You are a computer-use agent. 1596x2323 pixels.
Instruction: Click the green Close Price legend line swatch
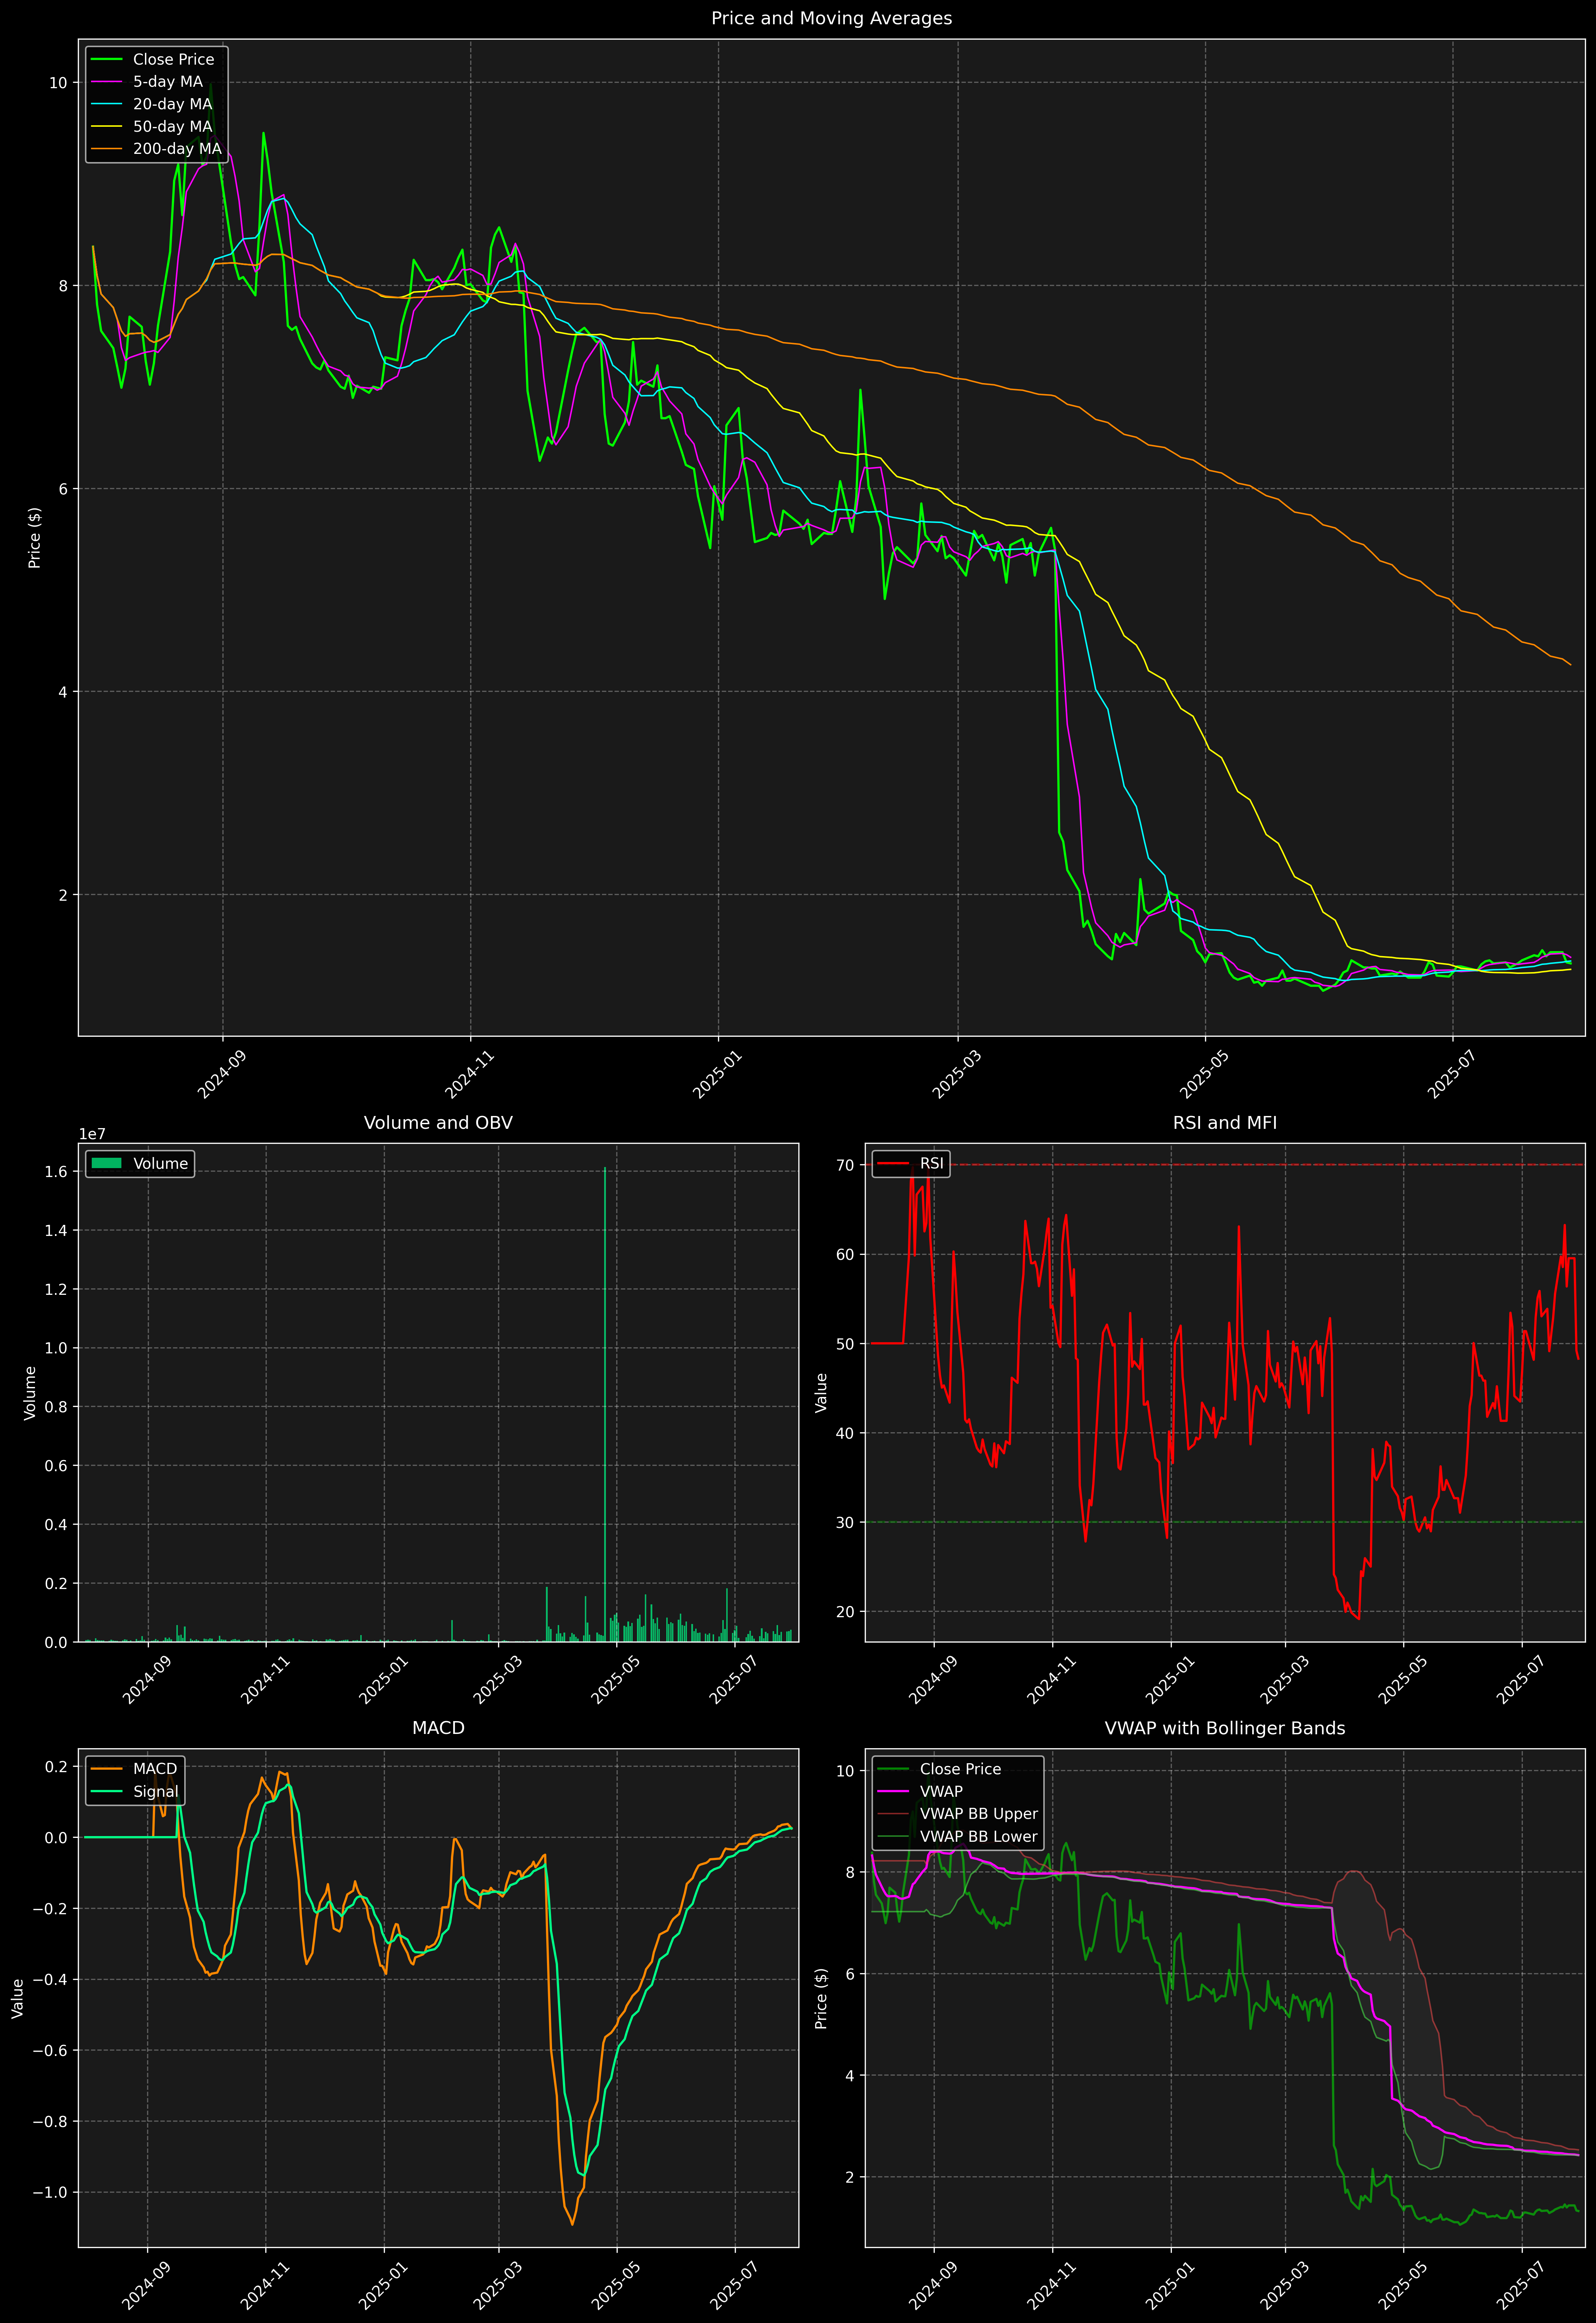click(x=107, y=60)
